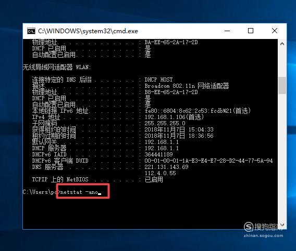Click the typed command netstat -ano

coord(79,192)
